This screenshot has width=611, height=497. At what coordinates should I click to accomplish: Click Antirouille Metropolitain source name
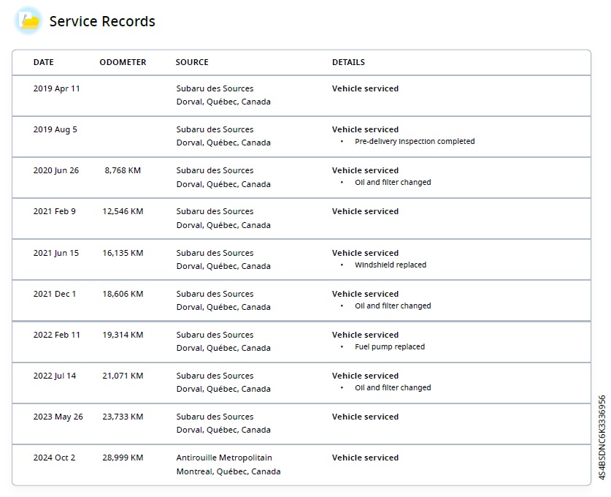coord(224,458)
